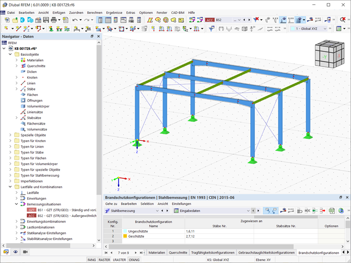351x263 pixels.
Task: Click Selektion in the table menu
Action: click(x=147, y=204)
